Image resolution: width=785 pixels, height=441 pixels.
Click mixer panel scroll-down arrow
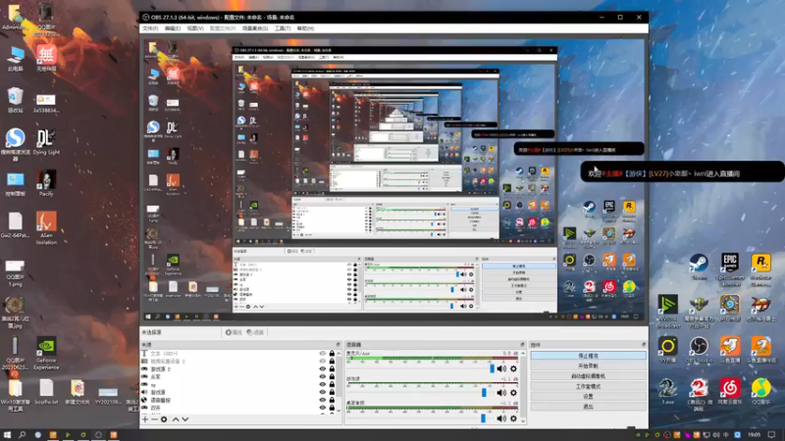tap(523, 421)
